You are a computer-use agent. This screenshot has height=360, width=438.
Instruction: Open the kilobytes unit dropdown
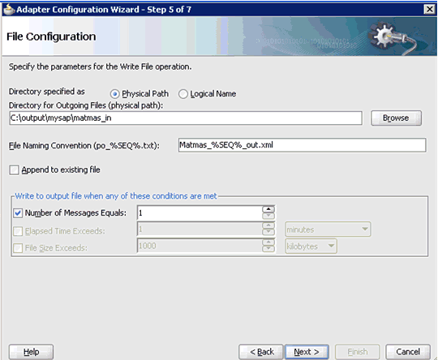coord(311,246)
